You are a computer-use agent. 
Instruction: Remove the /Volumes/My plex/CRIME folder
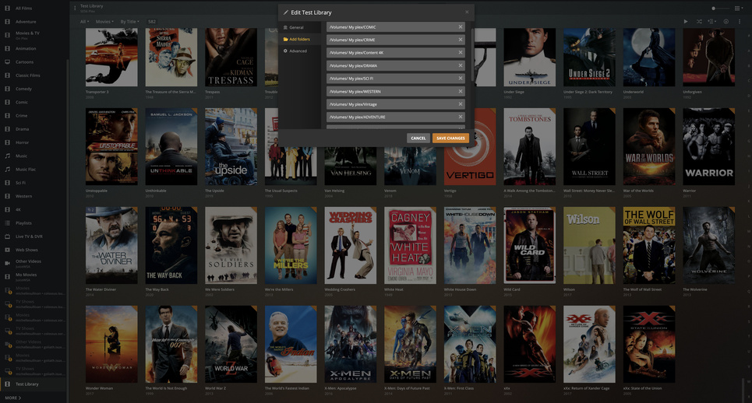461,40
